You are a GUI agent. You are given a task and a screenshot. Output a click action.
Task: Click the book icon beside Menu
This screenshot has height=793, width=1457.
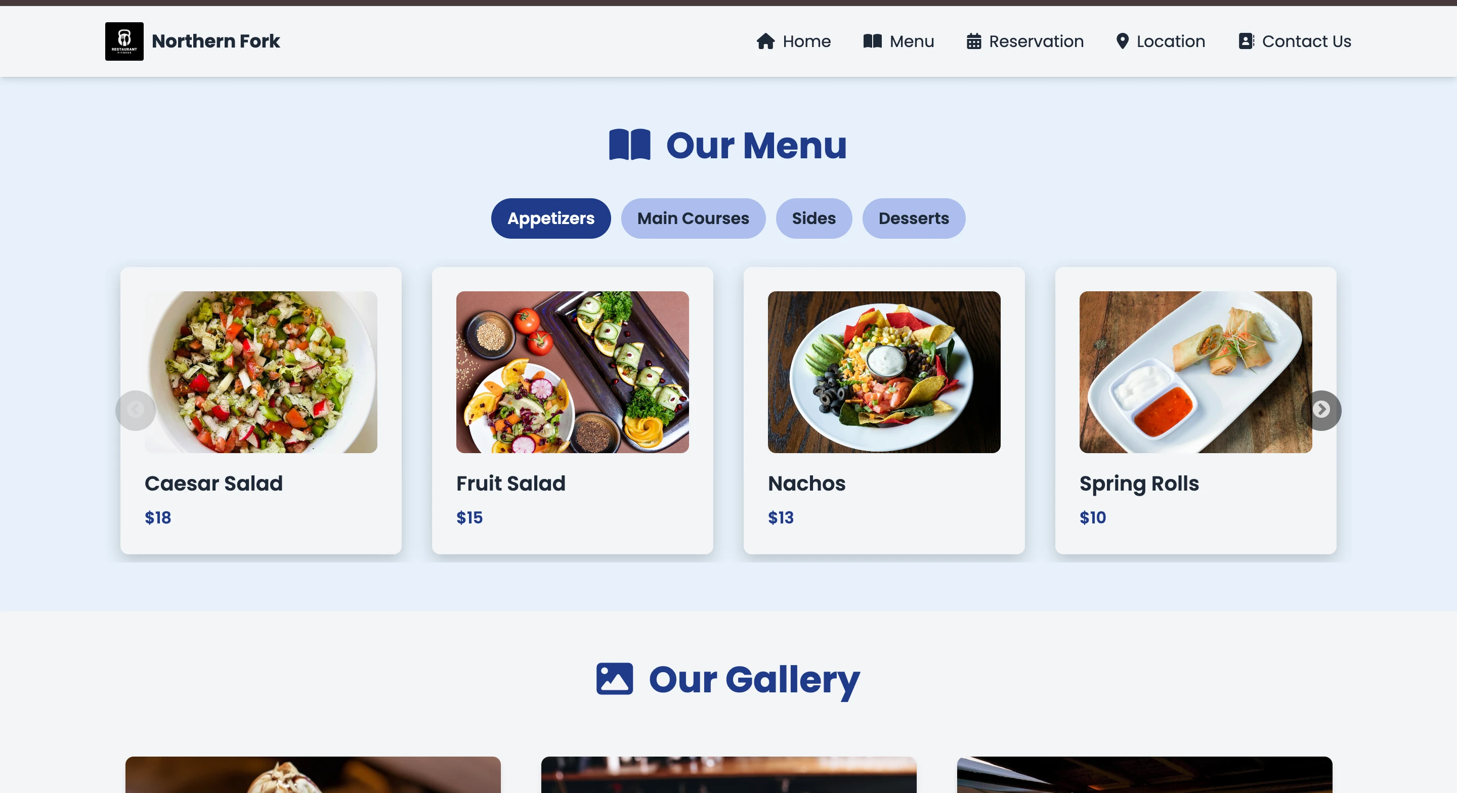tap(872, 41)
